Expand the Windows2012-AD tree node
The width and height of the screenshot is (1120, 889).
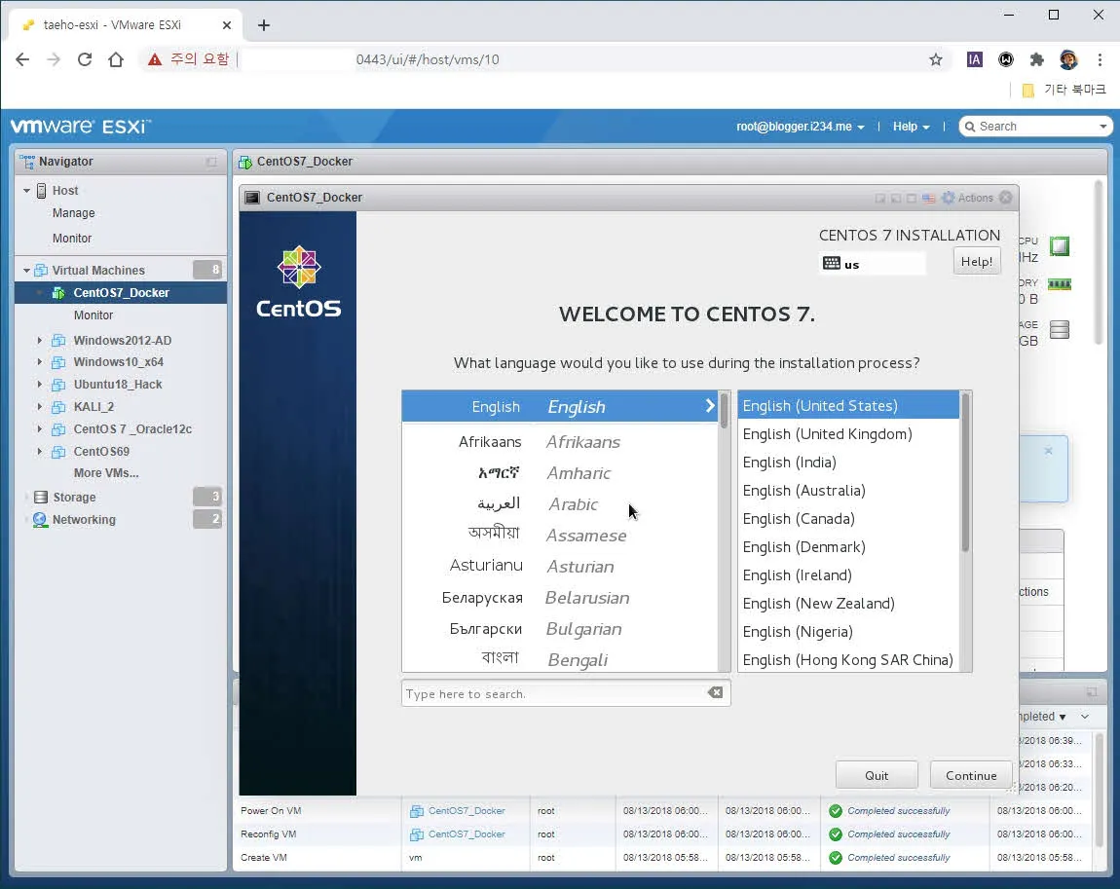coord(40,341)
